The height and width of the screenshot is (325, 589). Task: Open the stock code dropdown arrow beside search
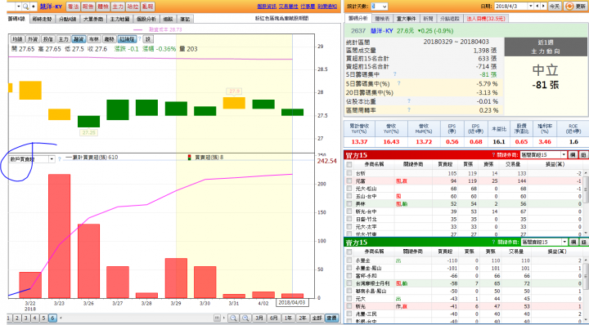tap(18, 7)
